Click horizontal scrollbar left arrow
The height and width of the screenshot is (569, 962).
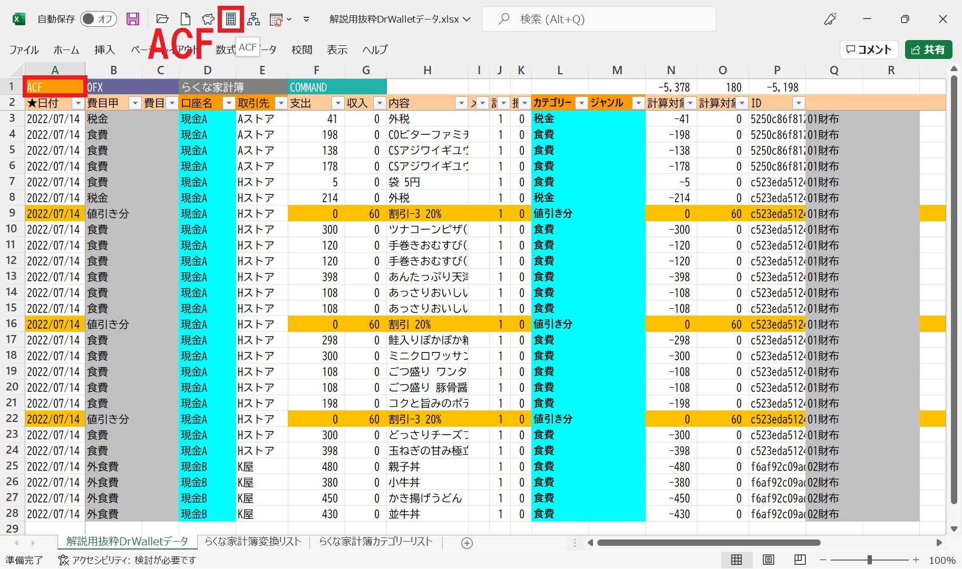click(590, 543)
